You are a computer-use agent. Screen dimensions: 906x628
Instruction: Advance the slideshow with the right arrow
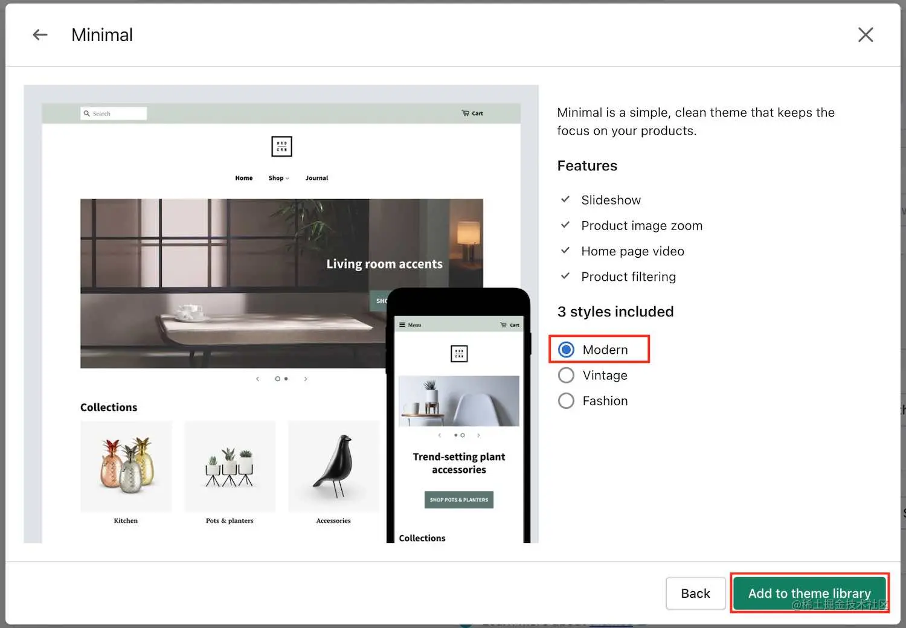point(306,379)
